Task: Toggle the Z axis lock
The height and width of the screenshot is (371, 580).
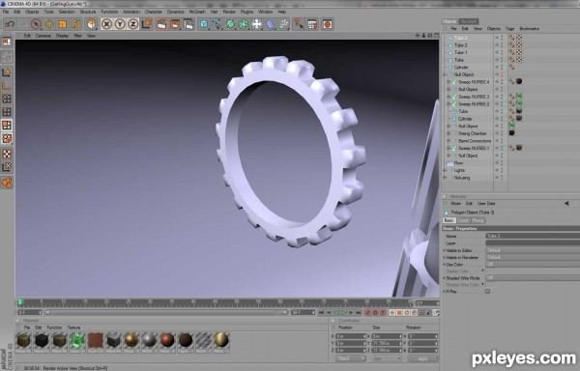Action: point(133,24)
